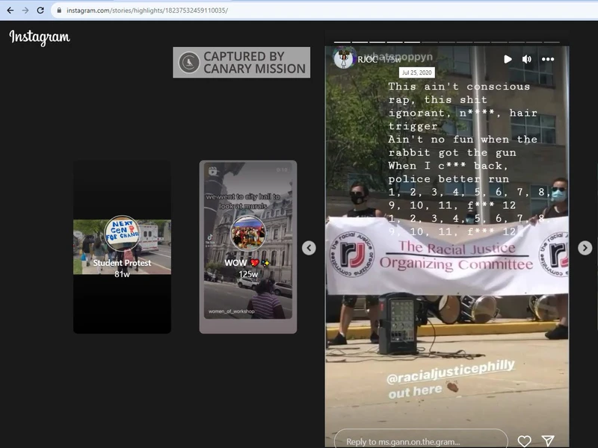The height and width of the screenshot is (448, 598).
Task: Open the story's three-dot options menu
Action: (549, 59)
